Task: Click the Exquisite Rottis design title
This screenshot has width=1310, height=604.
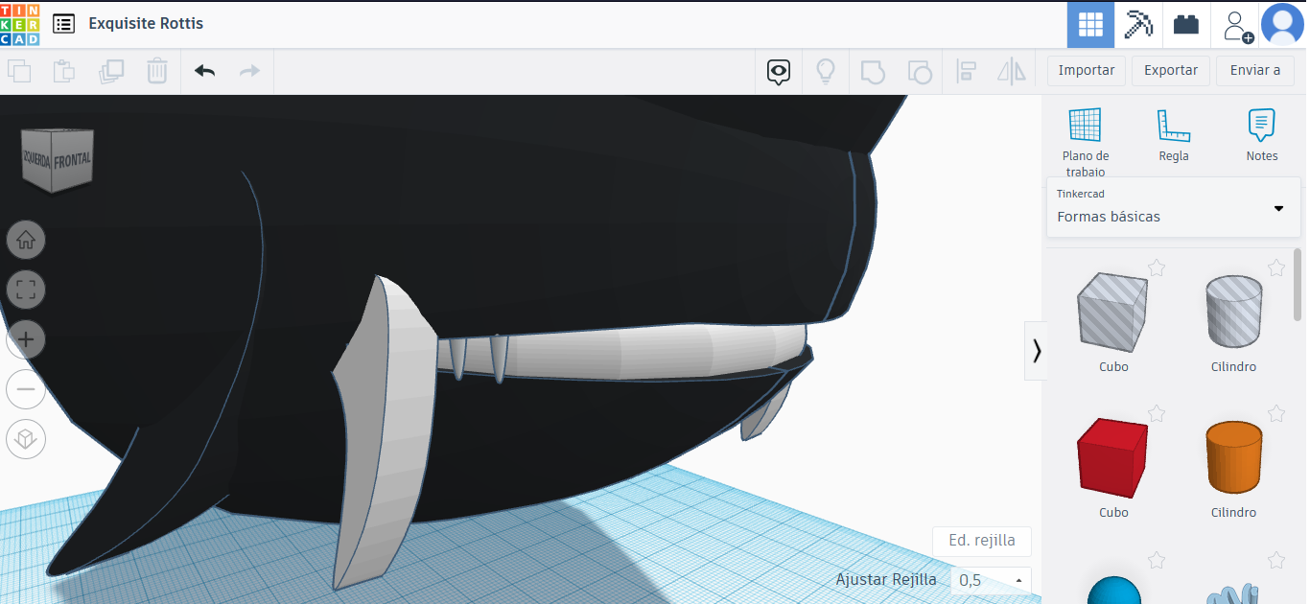Action: pyautogui.click(x=146, y=24)
